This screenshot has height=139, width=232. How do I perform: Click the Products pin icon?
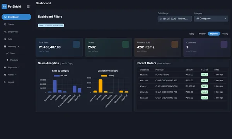tap(7, 60)
